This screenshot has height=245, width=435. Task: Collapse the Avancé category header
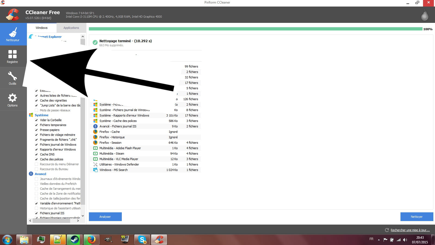click(x=40, y=174)
